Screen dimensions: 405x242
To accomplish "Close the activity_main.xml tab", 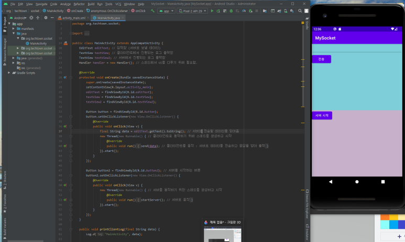I will [x=88, y=18].
